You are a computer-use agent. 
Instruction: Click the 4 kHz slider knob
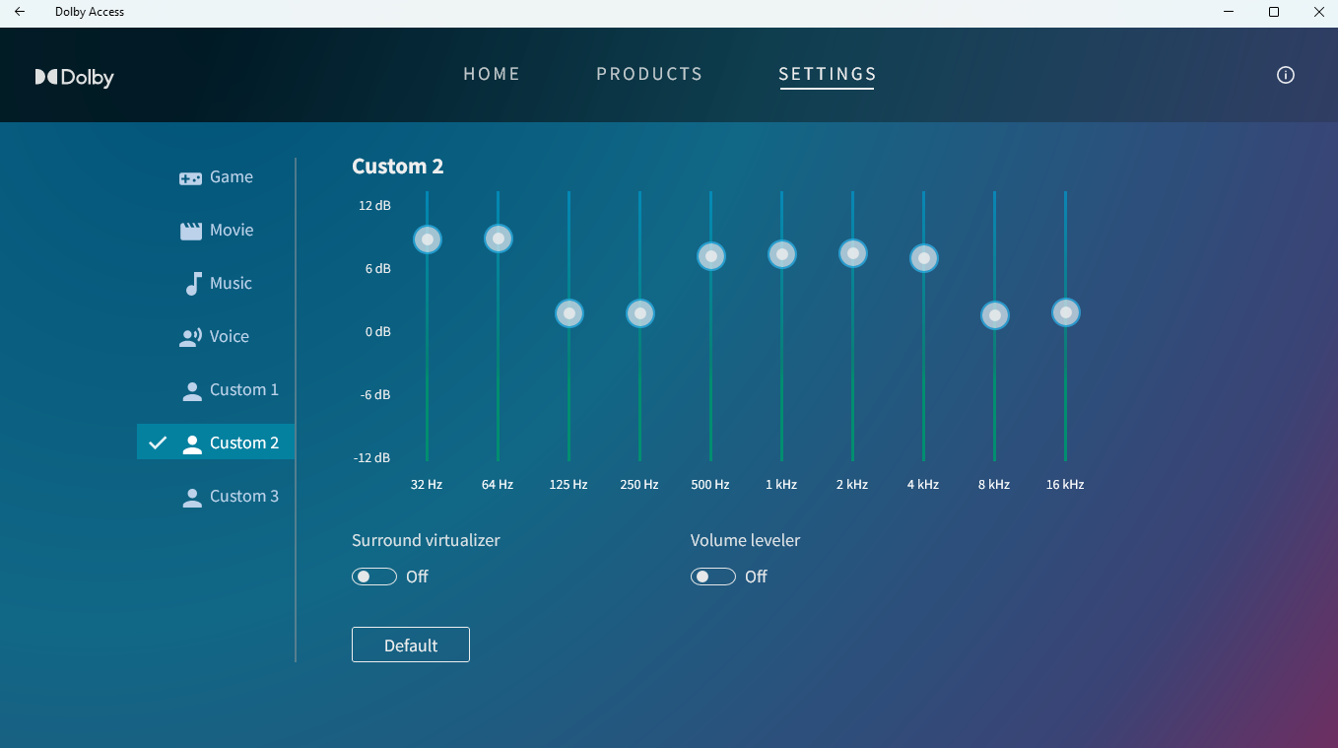[x=924, y=258]
